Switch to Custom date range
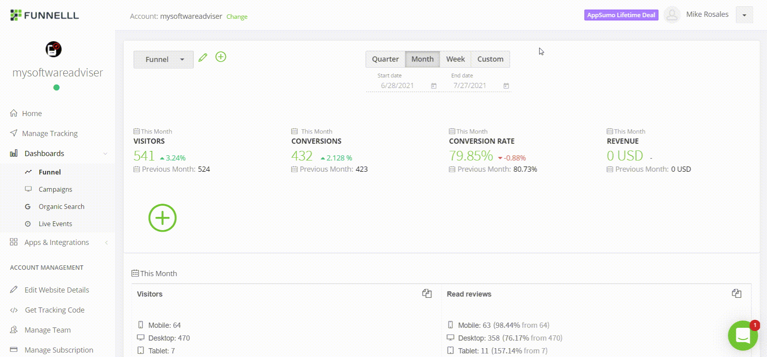The height and width of the screenshot is (357, 767). [490, 59]
